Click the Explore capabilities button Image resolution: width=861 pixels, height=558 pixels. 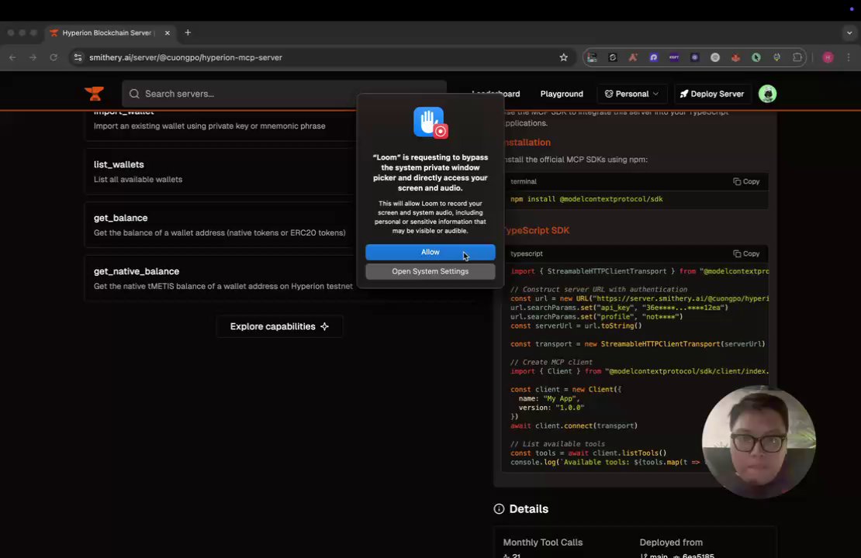pos(279,326)
